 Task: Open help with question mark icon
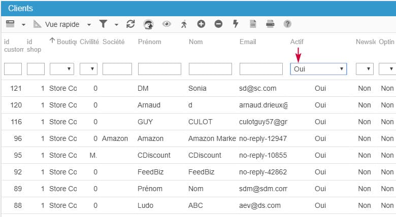click(x=287, y=24)
